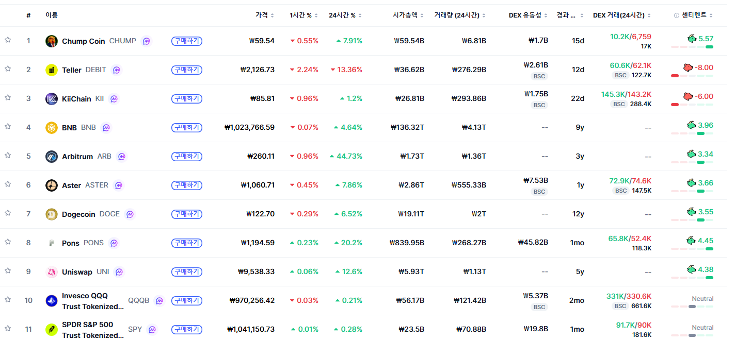
Task: Toggle watchlist star for Uniswap
Action: (x=8, y=271)
